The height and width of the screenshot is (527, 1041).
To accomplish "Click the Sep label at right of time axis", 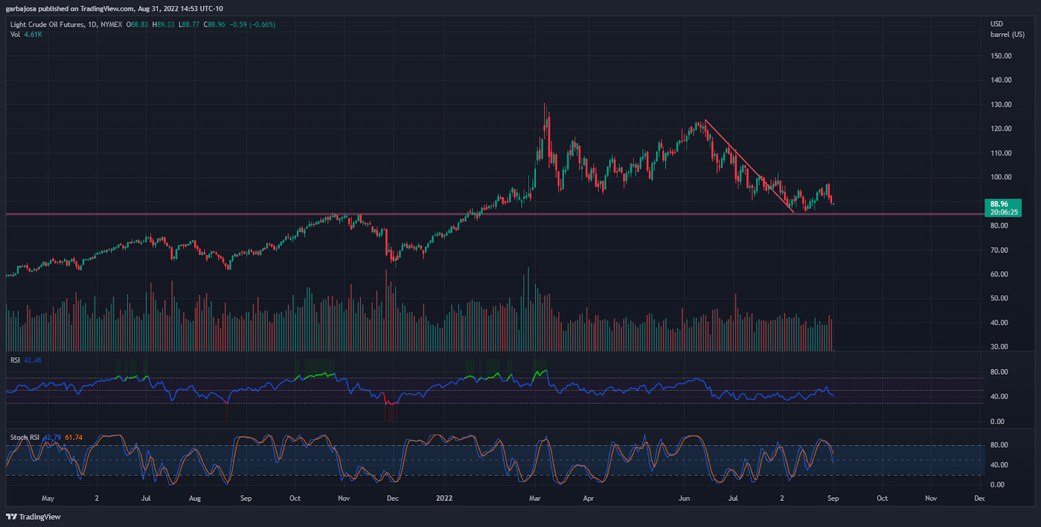I will pyautogui.click(x=833, y=498).
